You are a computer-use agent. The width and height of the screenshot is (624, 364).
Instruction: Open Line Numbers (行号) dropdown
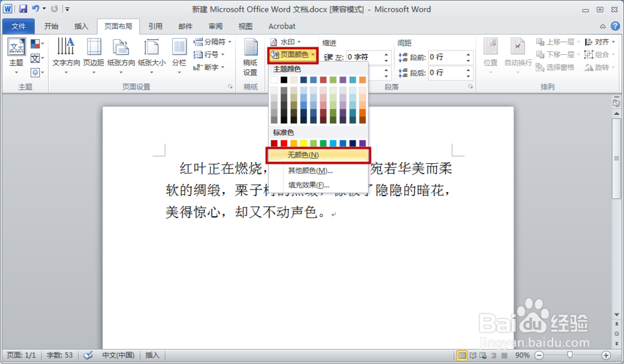point(209,54)
